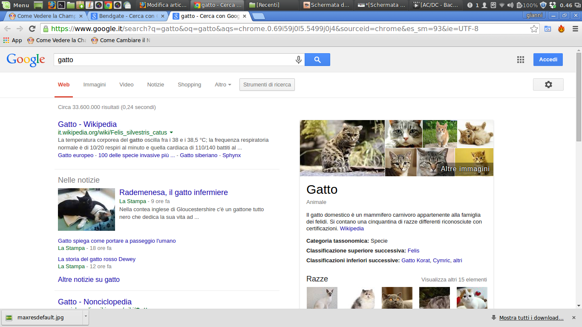Open maxresdefault.jpg download options arrow

(86, 317)
